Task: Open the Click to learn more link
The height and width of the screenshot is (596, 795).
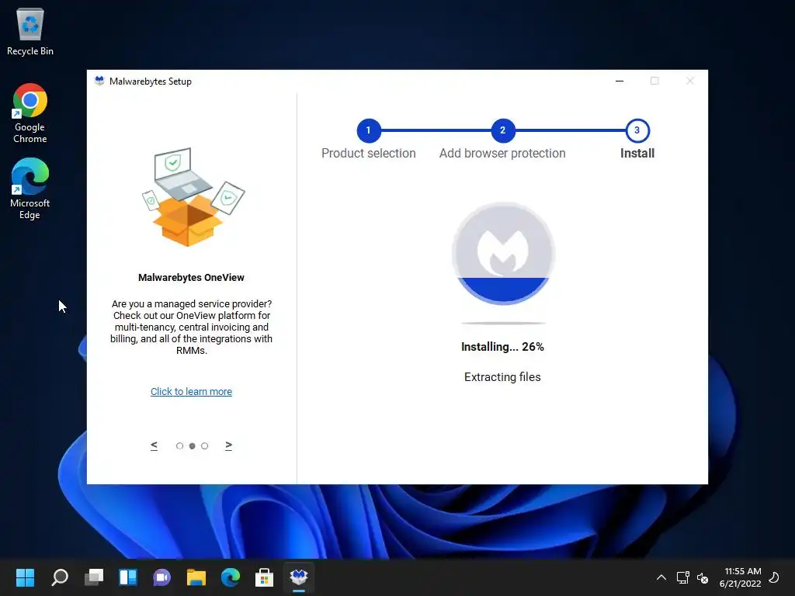Action: (x=191, y=392)
